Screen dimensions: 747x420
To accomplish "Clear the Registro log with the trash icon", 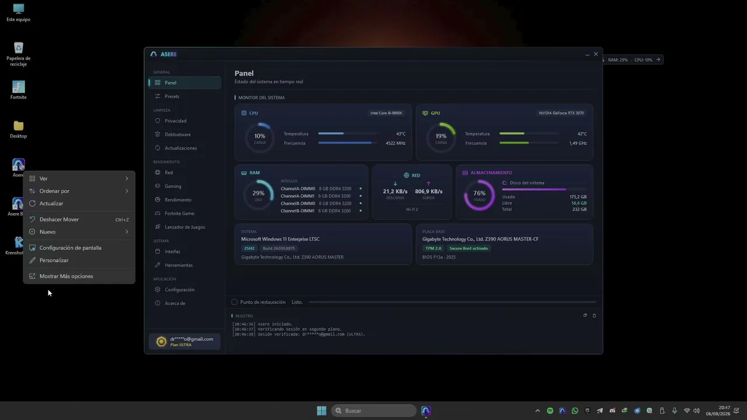I will [594, 316].
